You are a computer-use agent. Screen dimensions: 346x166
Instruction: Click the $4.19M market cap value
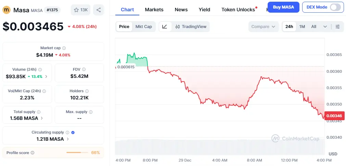coord(44,55)
